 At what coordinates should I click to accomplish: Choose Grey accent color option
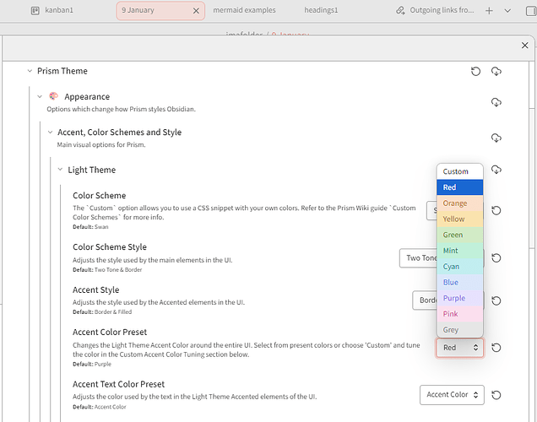pos(460,330)
